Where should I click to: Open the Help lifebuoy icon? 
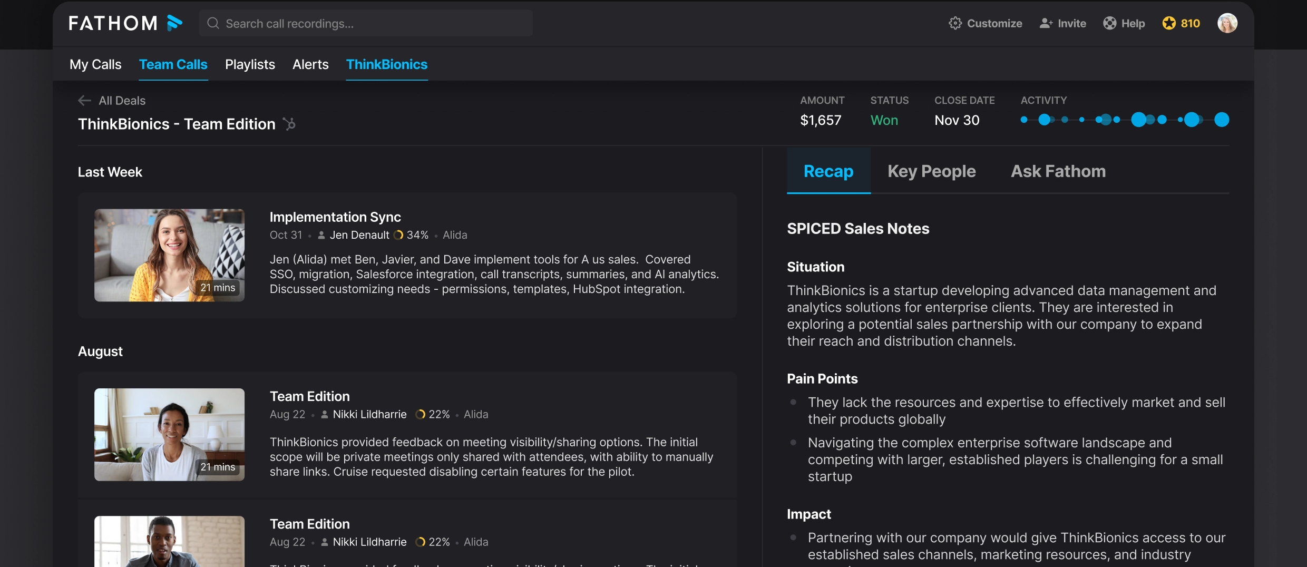click(1110, 23)
